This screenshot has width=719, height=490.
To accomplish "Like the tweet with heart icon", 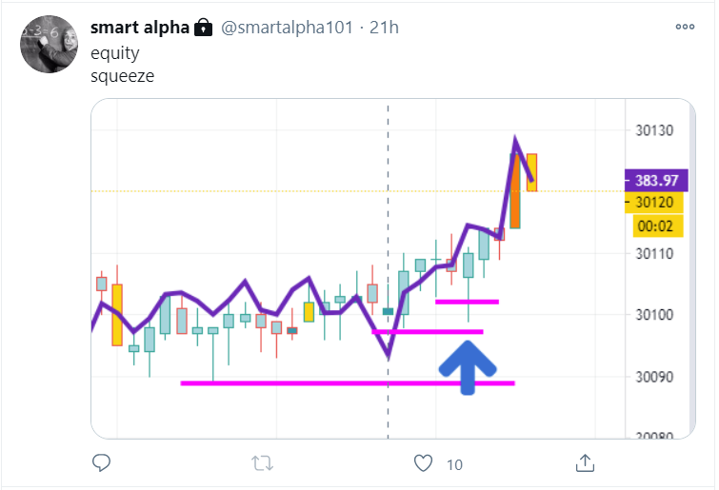I will click(x=424, y=463).
